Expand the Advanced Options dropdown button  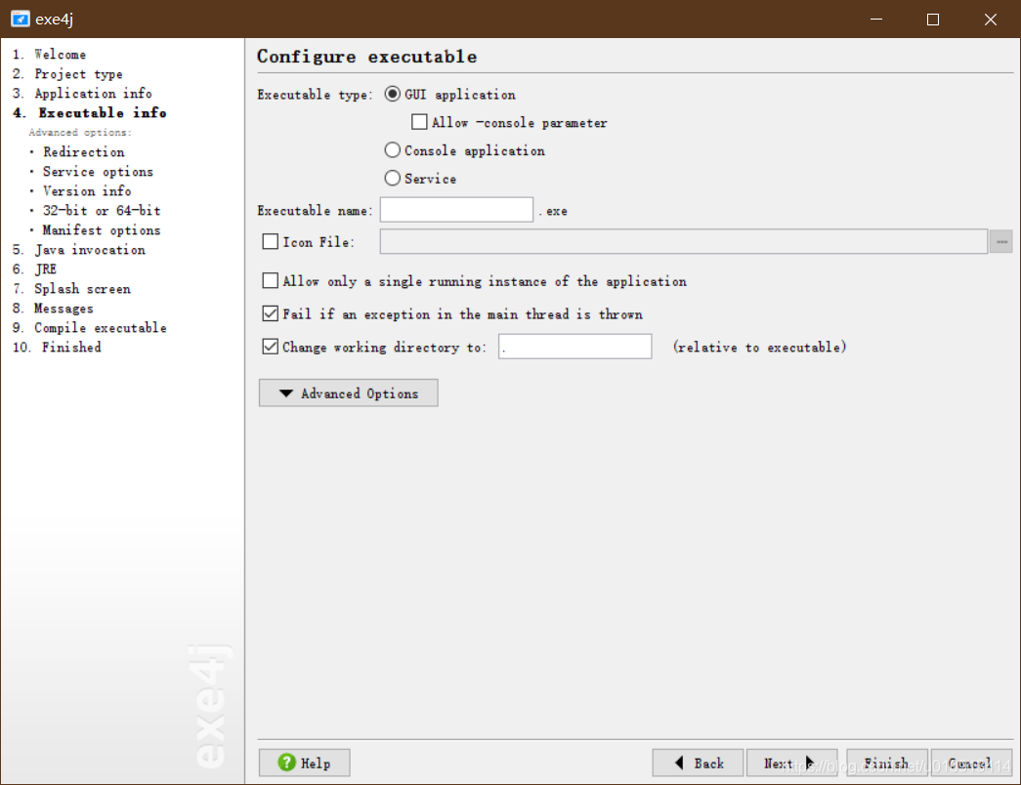(x=349, y=393)
